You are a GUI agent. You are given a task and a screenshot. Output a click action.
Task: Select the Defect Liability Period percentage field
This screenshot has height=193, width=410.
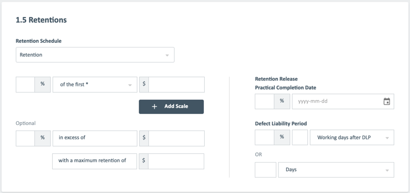pyautogui.click(x=265, y=137)
